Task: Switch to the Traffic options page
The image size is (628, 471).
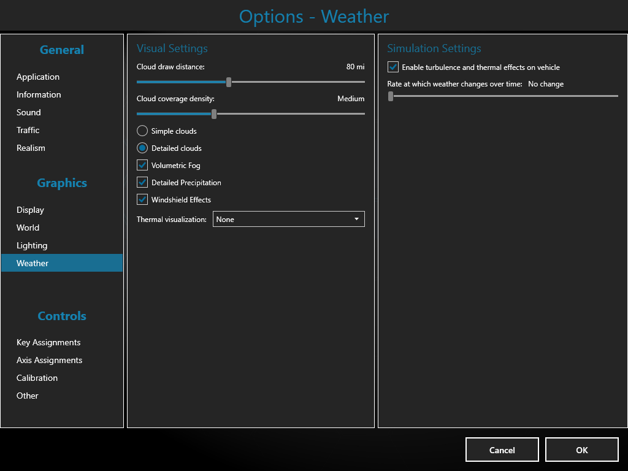Action: (x=28, y=130)
